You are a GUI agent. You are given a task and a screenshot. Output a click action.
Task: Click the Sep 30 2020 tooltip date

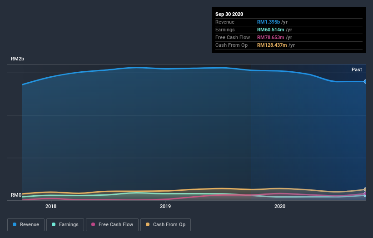tap(229, 14)
